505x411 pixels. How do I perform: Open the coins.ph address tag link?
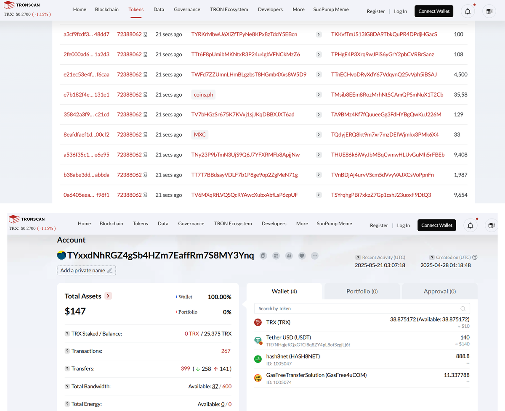[203, 95]
